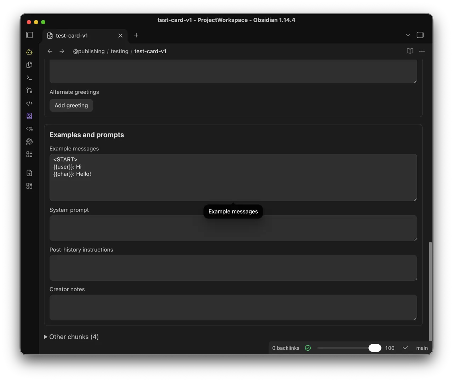Screen dimensions: 453x381
Task: Open the terminal prompt ribbon icon
Action: click(29, 78)
